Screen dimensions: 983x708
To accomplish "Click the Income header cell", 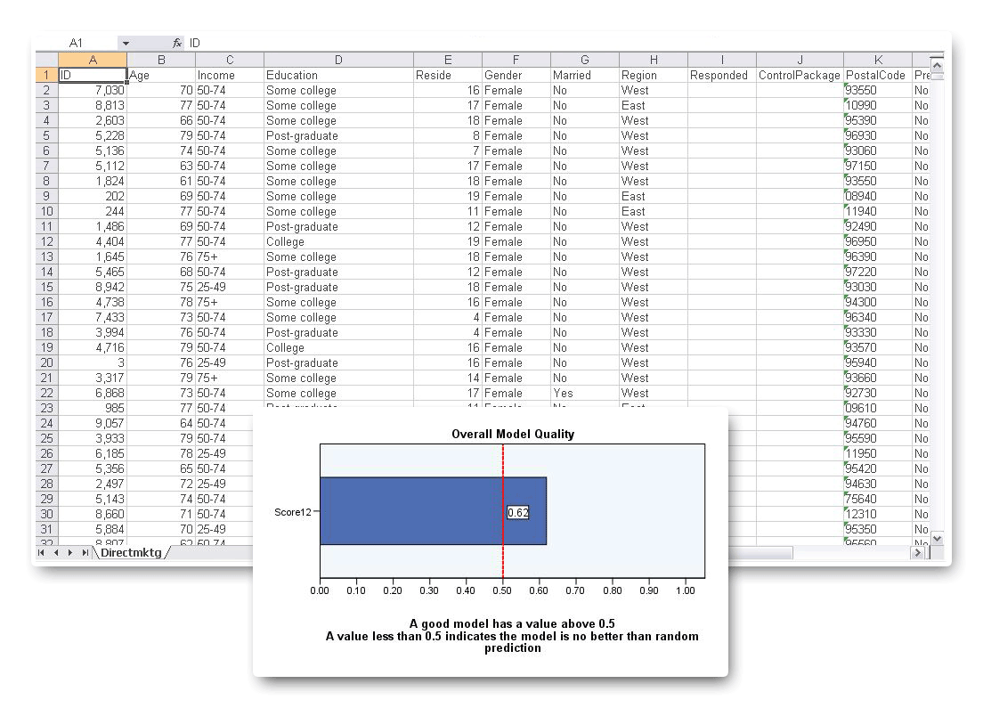I will (230, 75).
